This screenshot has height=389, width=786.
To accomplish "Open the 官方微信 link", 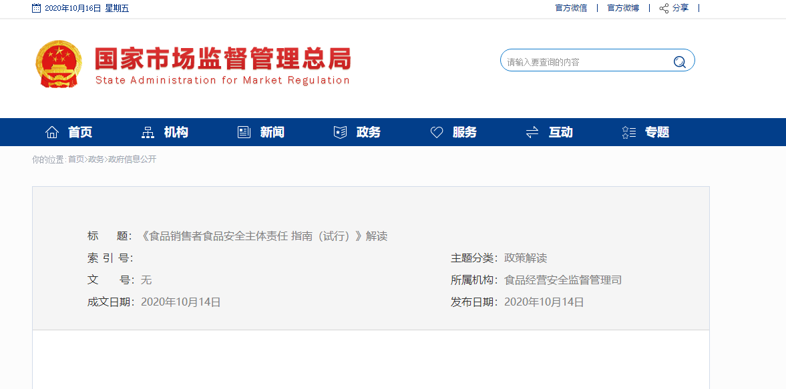I will [x=571, y=8].
